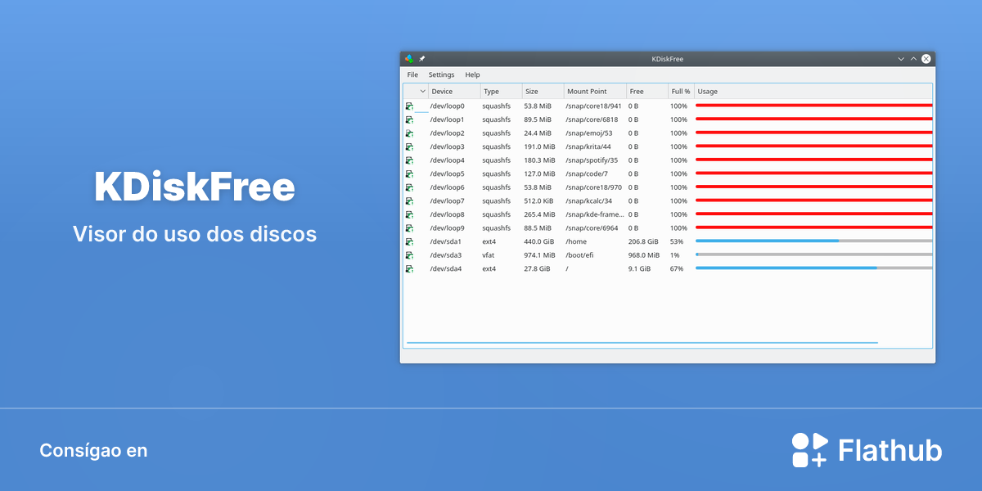982x491 pixels.
Task: Click the disk icon for /dev/loop7
Action: pyautogui.click(x=409, y=200)
